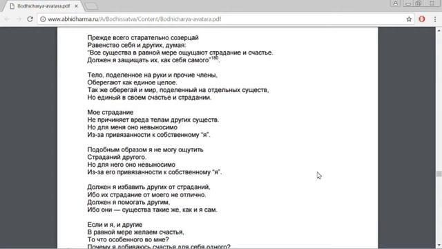Image resolution: width=442 pixels, height=249 pixels.
Task: Click the line "Равенство себя и других, думая:"
Action: [x=137, y=45]
